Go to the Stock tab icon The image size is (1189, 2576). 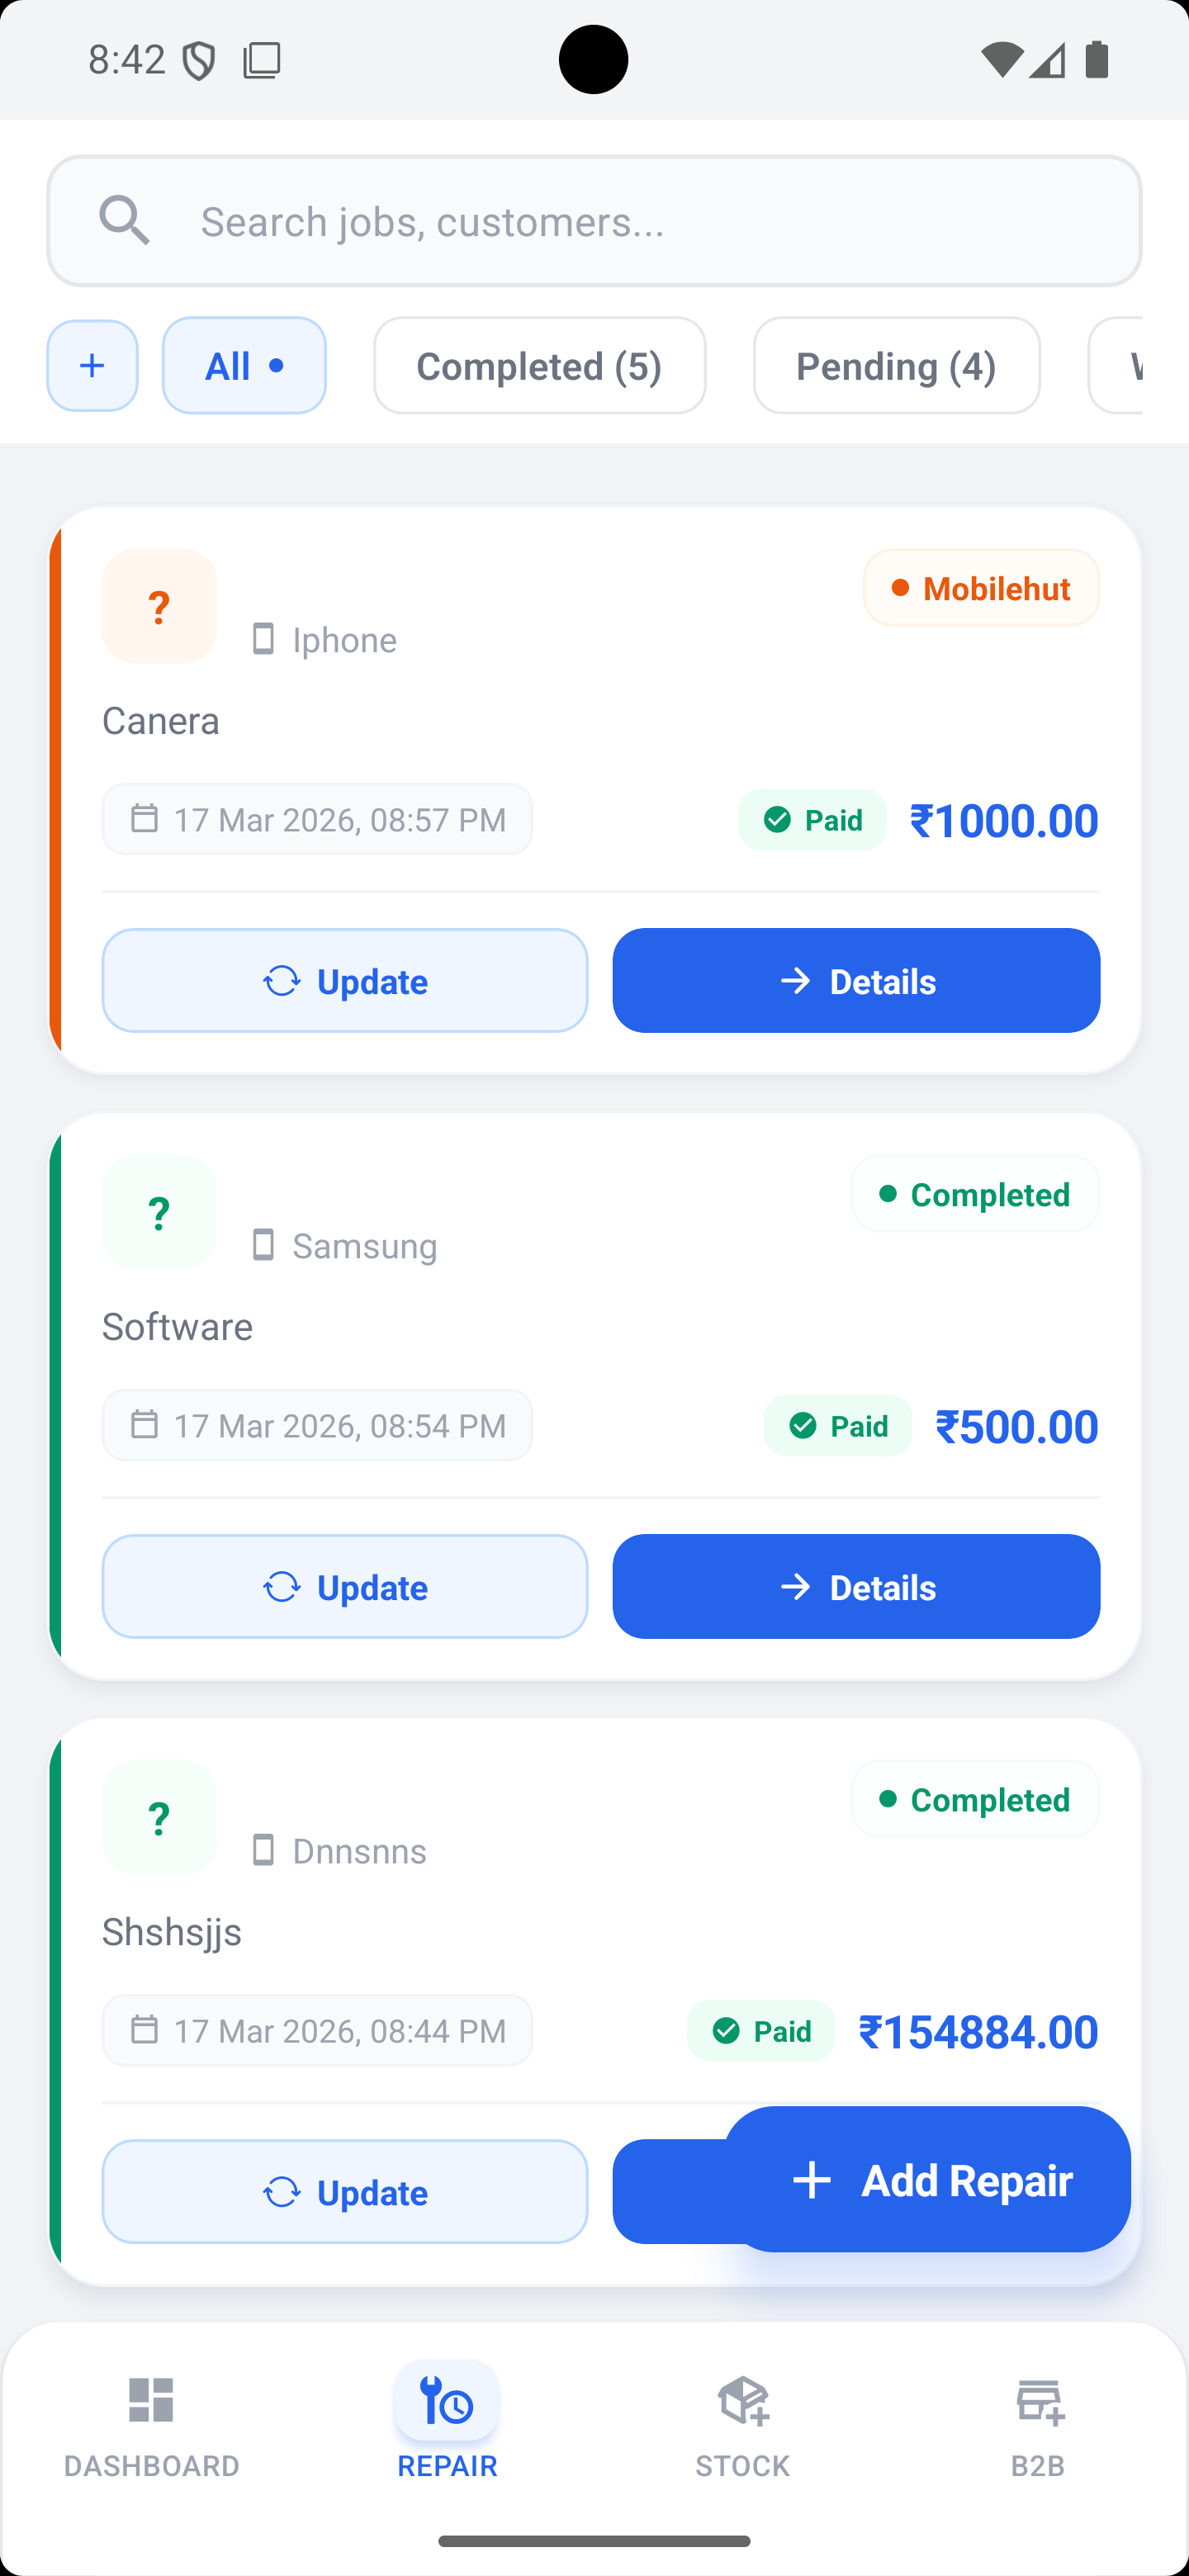point(743,2400)
